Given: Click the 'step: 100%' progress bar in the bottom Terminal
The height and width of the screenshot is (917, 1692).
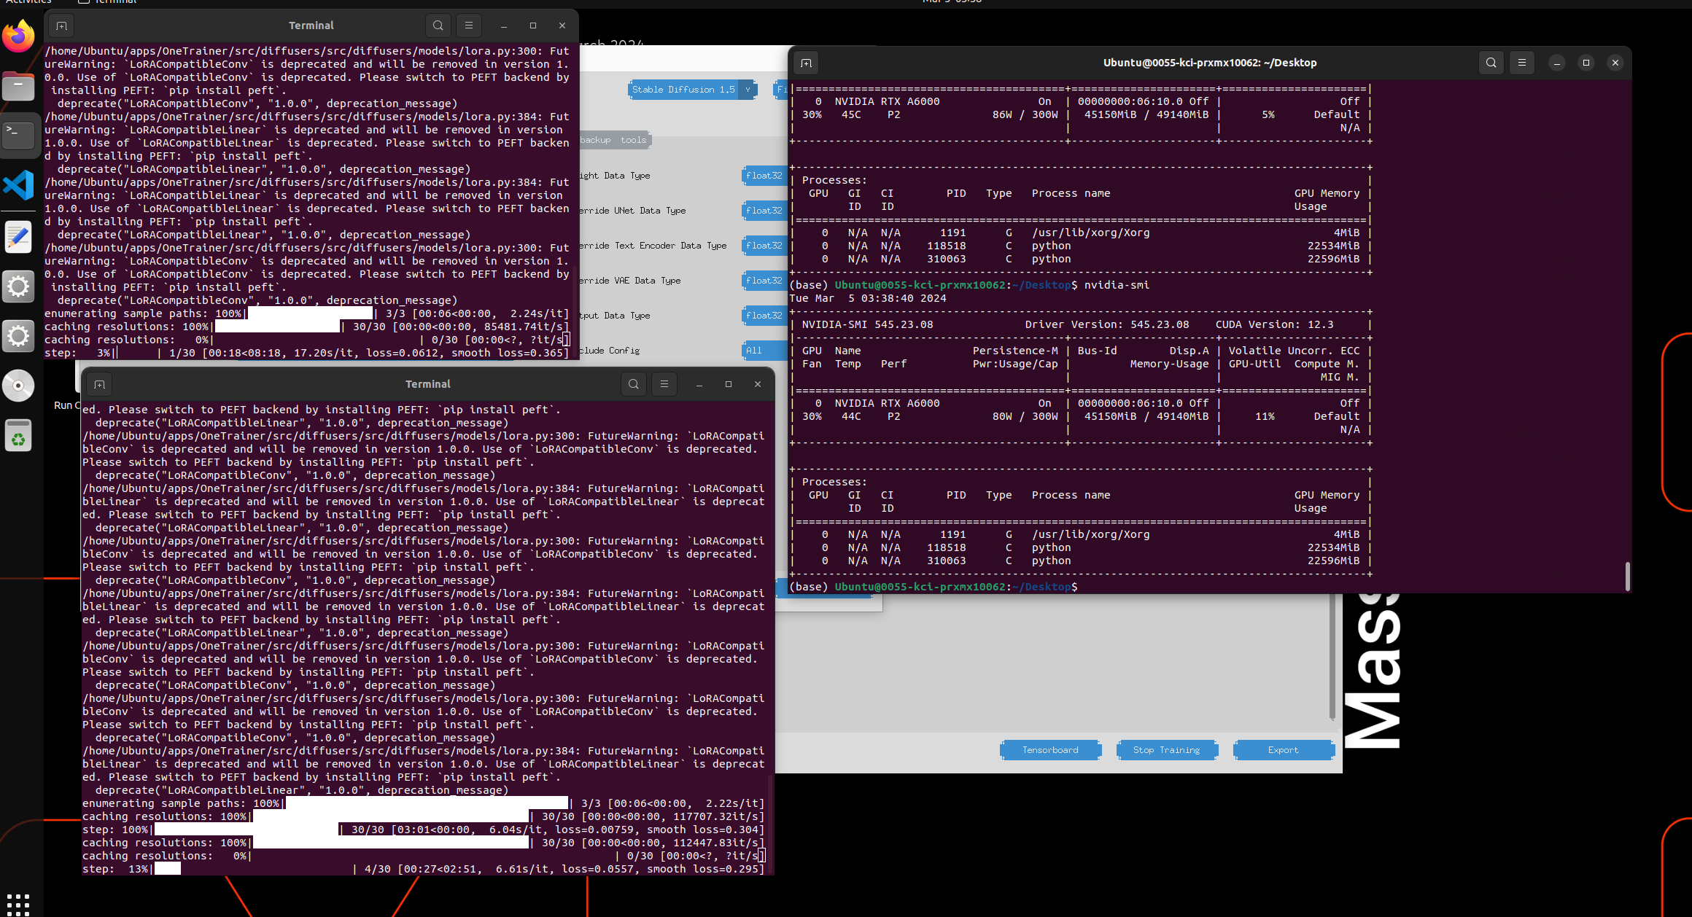Looking at the screenshot, I should tap(247, 830).
